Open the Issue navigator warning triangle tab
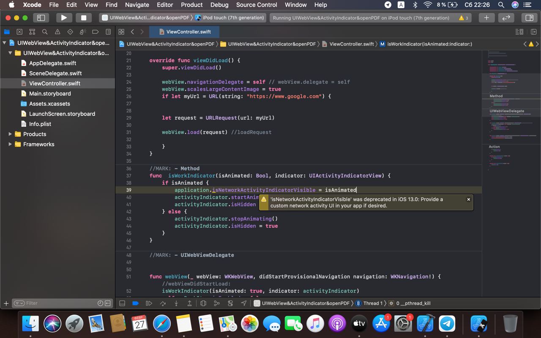 (57, 32)
